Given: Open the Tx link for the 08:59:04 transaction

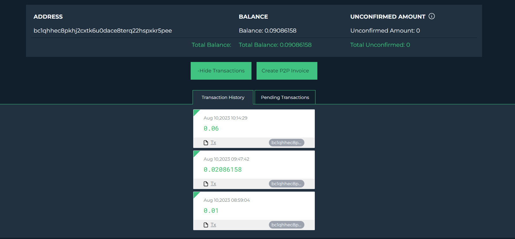Looking at the screenshot, I should tap(213, 225).
